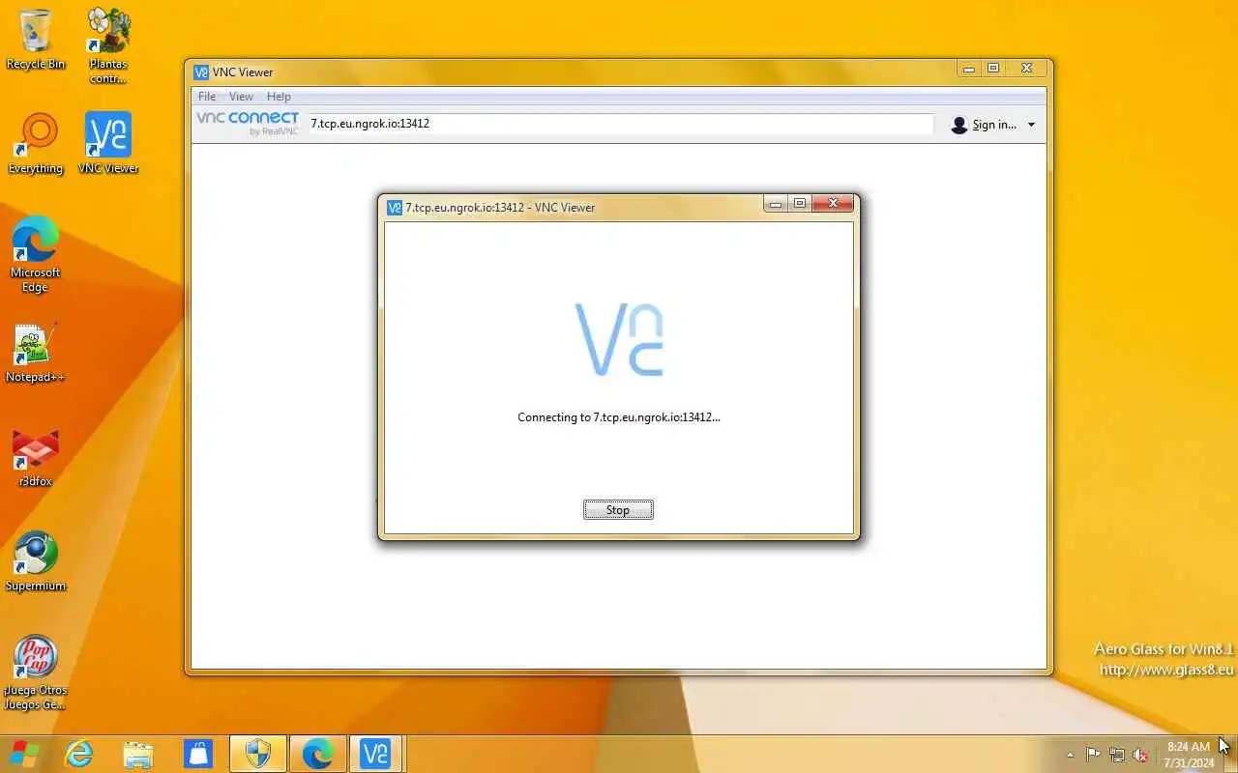Launch Internet Explorer from taskbar

pos(78,754)
